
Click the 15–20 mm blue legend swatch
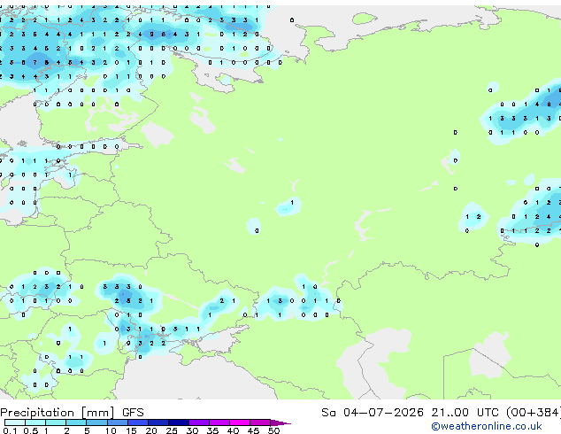[x=138, y=422]
